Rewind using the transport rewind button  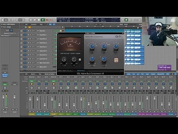[x=31, y=20]
